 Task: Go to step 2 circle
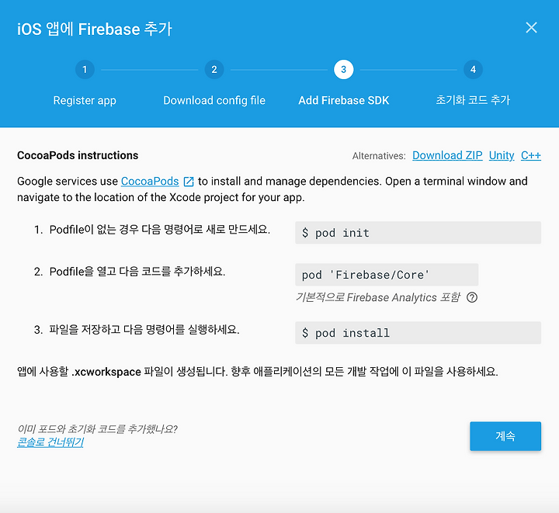point(214,70)
